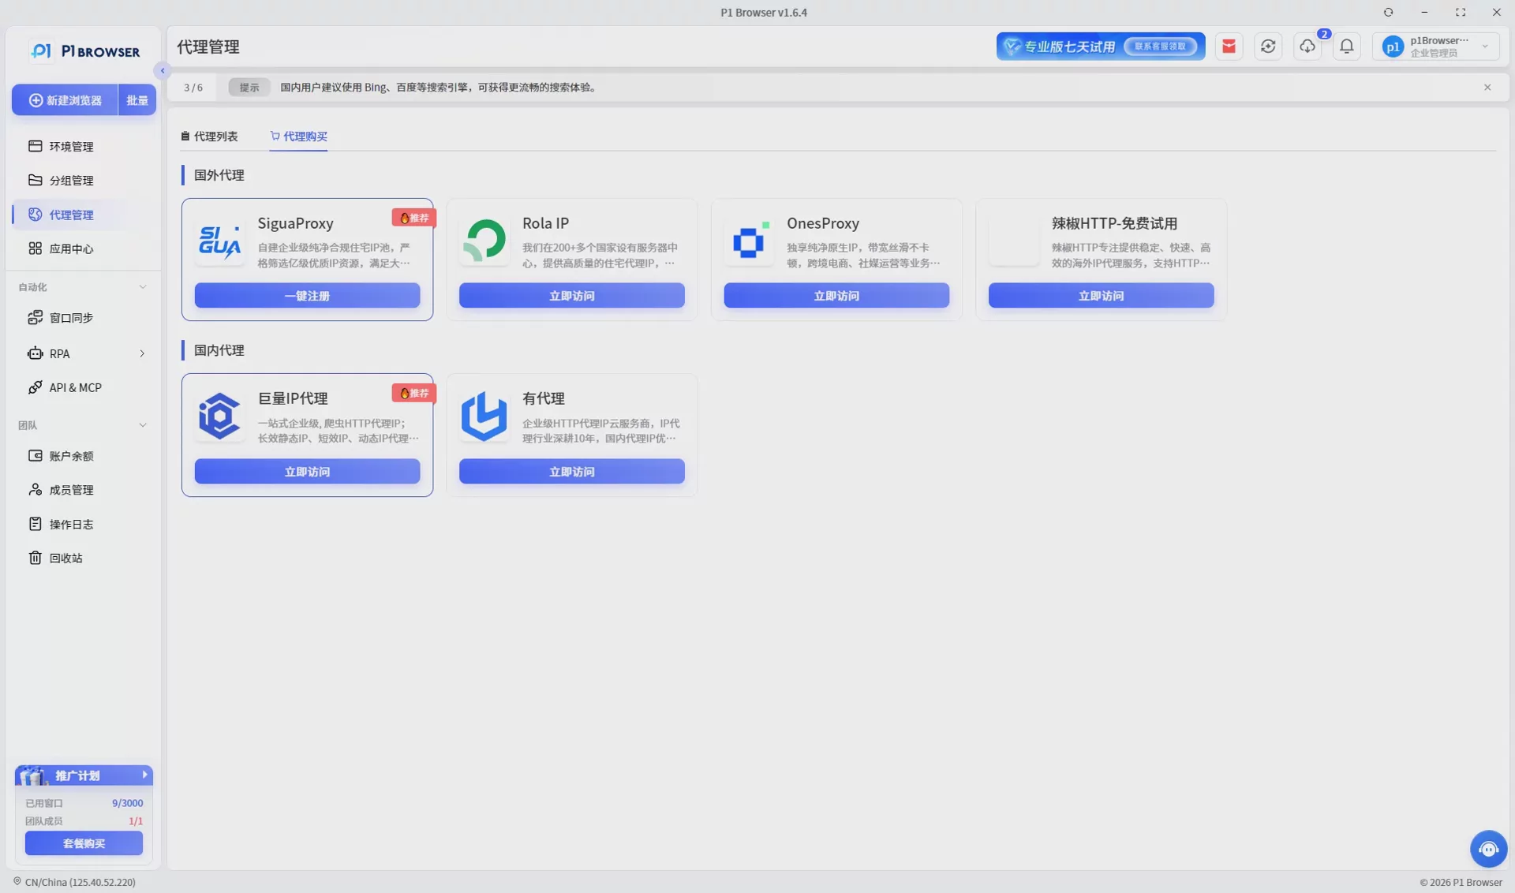Open the customer service chat bubble

(1488, 849)
